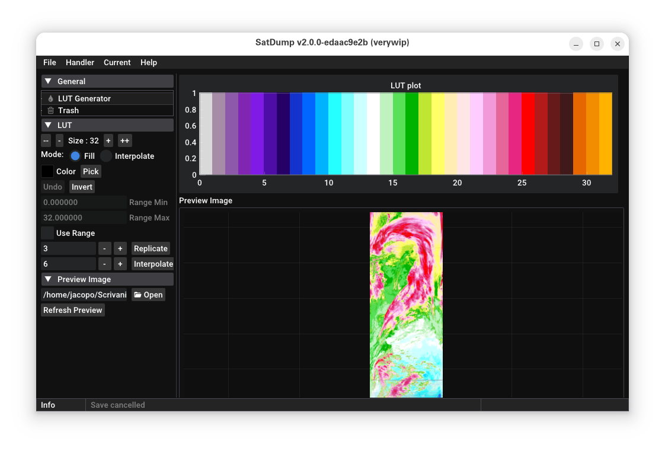Open the Current menu
665x451 pixels.
[117, 62]
